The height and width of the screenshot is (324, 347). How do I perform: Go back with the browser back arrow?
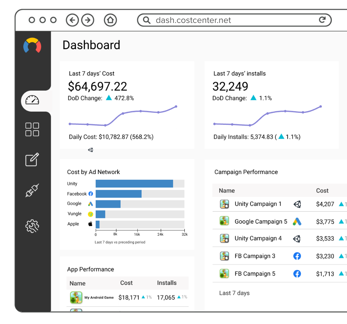(x=72, y=20)
